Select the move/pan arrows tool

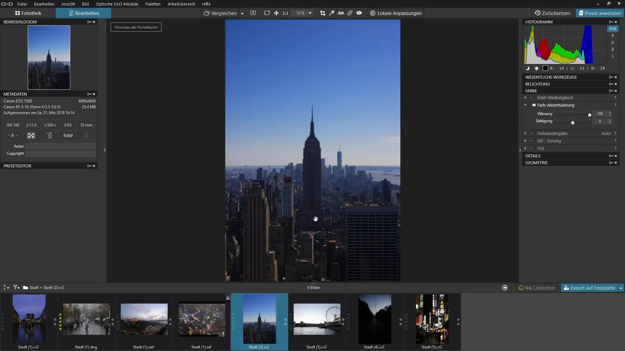[276, 13]
